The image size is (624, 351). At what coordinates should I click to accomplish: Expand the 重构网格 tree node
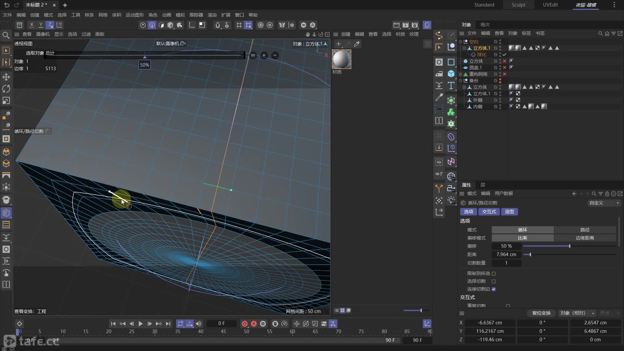[x=460, y=74]
